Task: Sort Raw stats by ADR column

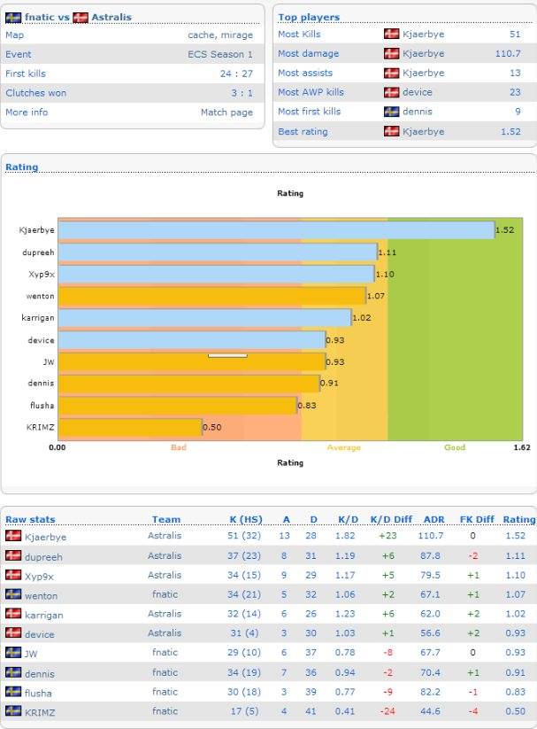Action: tap(433, 519)
